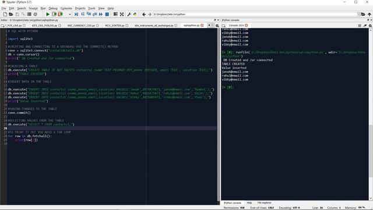Click the editor tabs left arrow
The image size is (373, 210).
click(x=209, y=25)
